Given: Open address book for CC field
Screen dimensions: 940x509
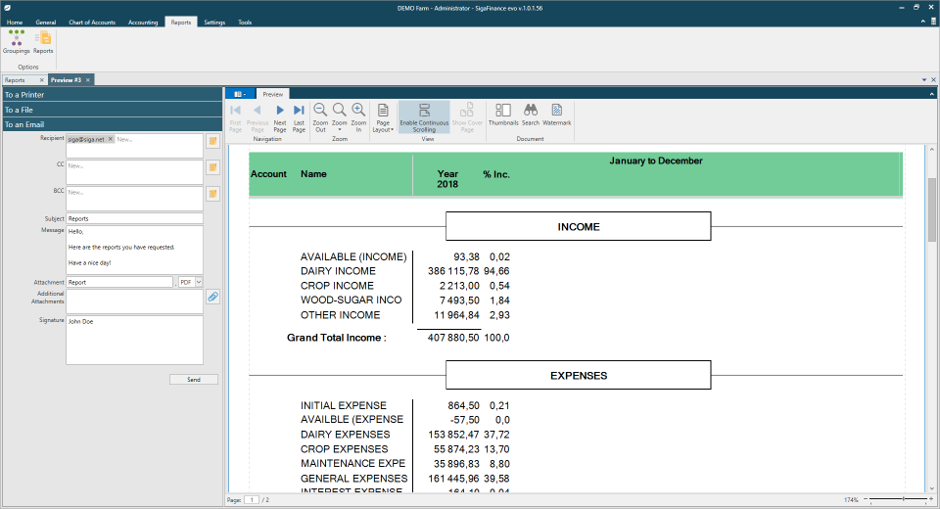Looking at the screenshot, I should tap(212, 167).
